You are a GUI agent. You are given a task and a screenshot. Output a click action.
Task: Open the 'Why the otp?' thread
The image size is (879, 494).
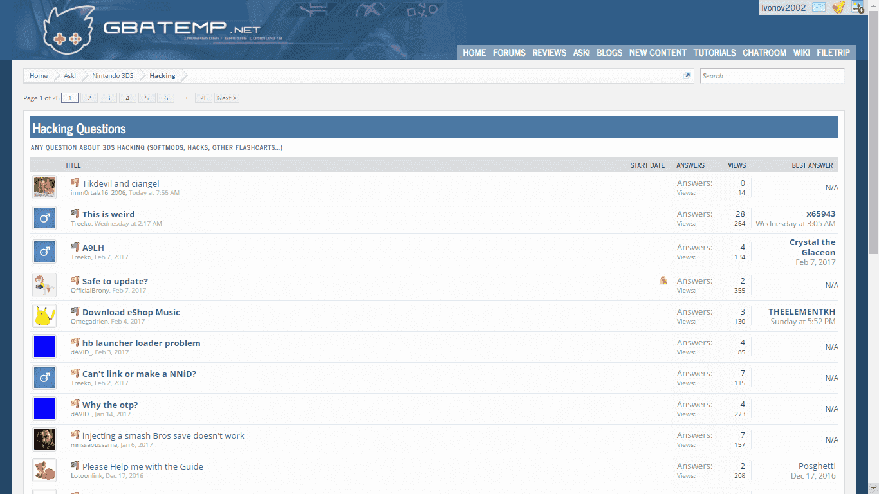110,405
